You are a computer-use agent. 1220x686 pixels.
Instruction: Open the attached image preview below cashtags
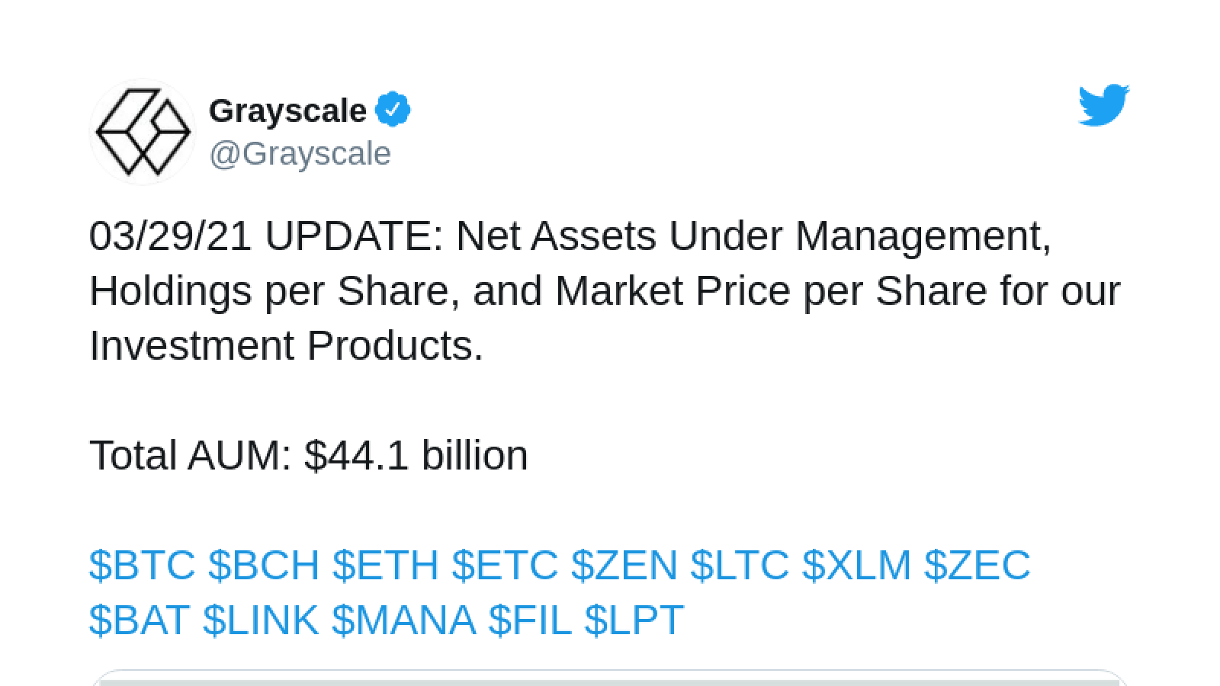609,678
